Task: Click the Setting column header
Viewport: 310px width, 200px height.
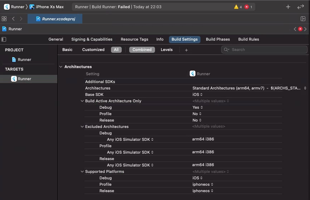Action: click(x=92, y=74)
